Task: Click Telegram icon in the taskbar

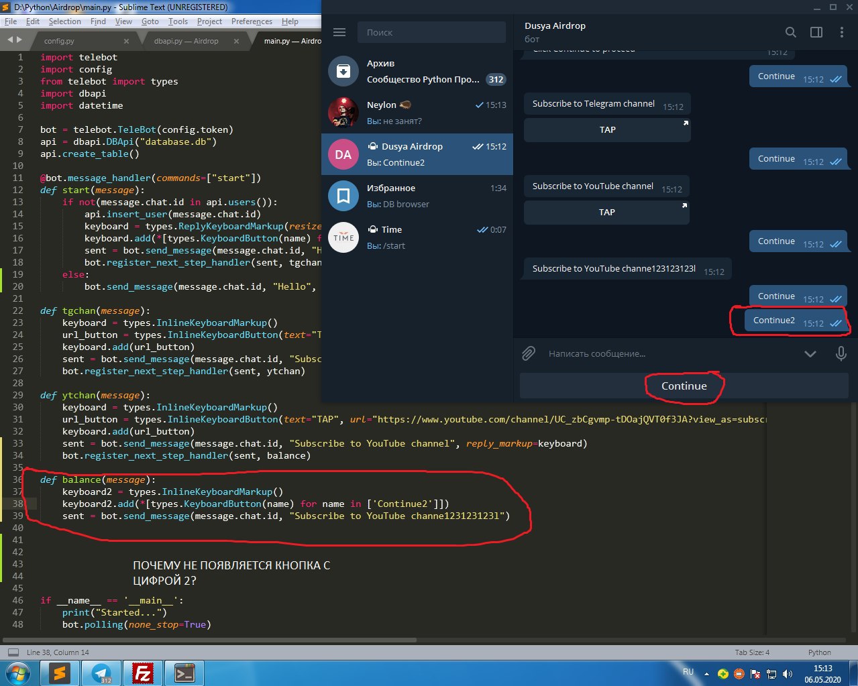Action: point(102,673)
